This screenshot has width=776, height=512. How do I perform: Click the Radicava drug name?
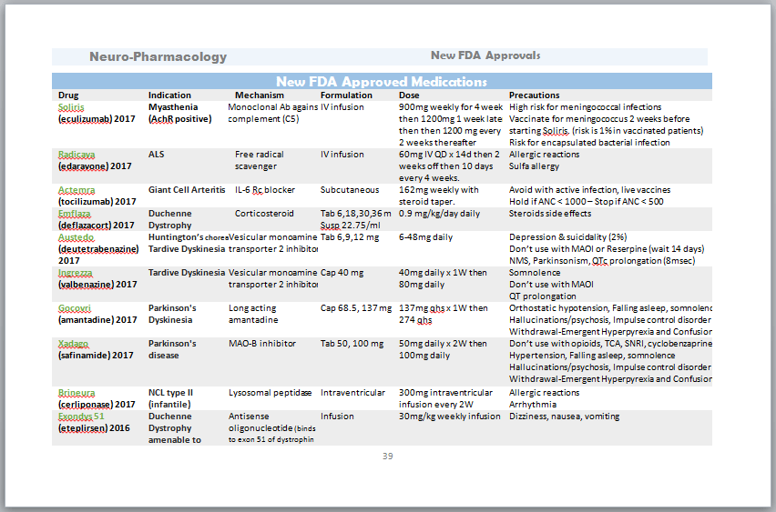tap(76, 154)
